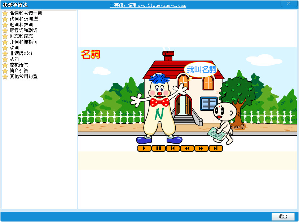The height and width of the screenshot is (222, 299).
Task: Skip back to the animation's beginning
Action: (173, 148)
